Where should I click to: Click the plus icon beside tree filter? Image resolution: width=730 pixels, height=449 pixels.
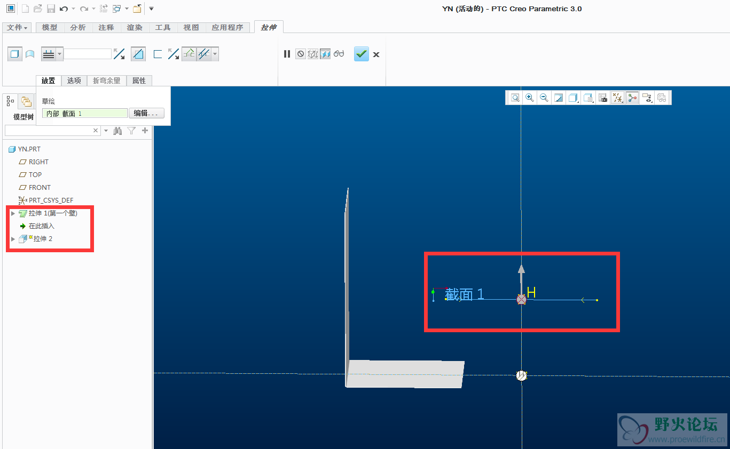[x=145, y=130]
